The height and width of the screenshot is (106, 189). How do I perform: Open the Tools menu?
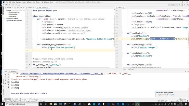point(38,2)
